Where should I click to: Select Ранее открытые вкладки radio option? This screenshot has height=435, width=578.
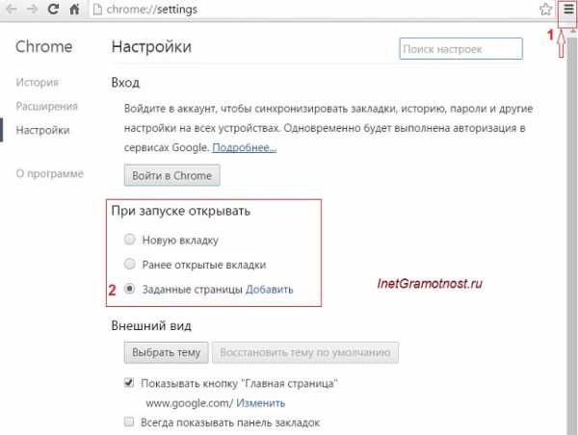[x=129, y=264]
